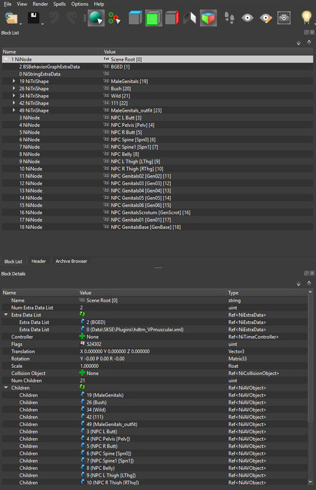The width and height of the screenshot is (316, 490).
Task: Click the Load file folder icon
Action: tap(12, 18)
